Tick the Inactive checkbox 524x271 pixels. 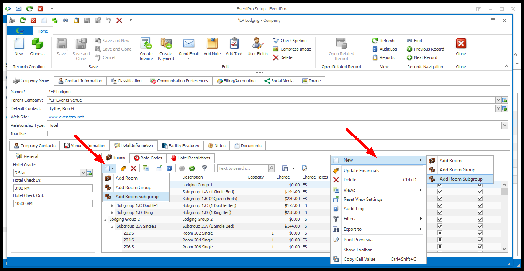50,134
